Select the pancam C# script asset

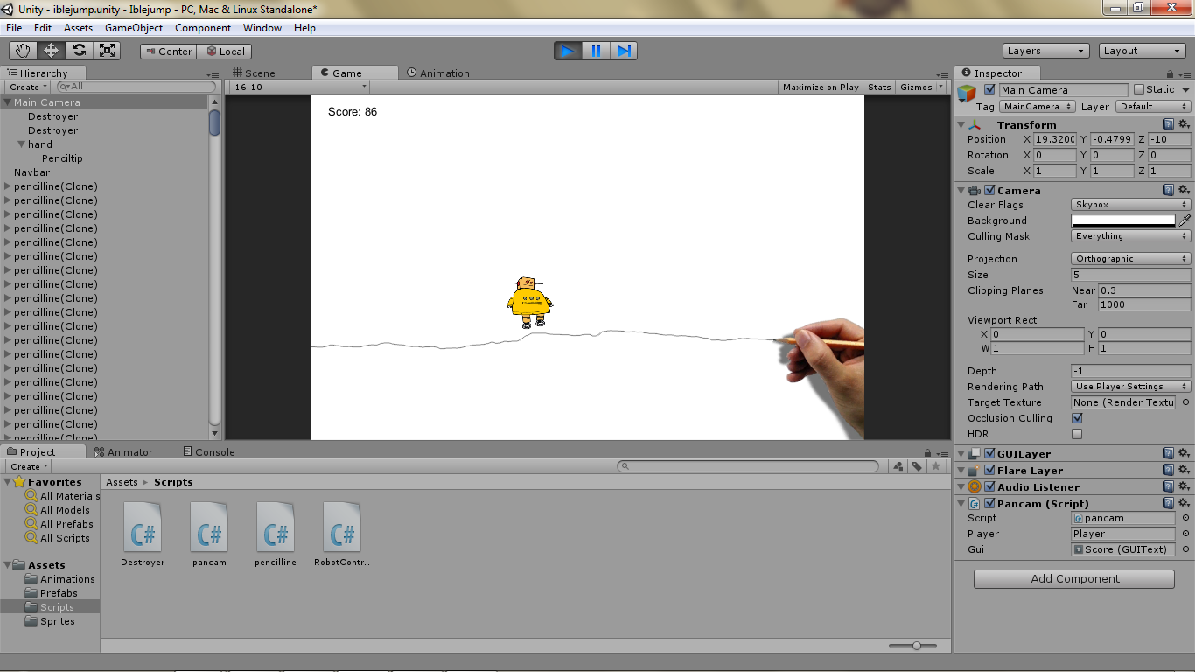[209, 535]
